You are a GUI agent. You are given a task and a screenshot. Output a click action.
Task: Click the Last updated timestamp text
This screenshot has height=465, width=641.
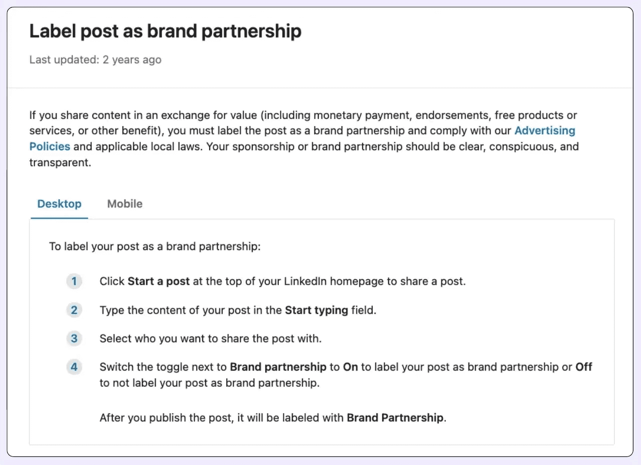point(95,59)
